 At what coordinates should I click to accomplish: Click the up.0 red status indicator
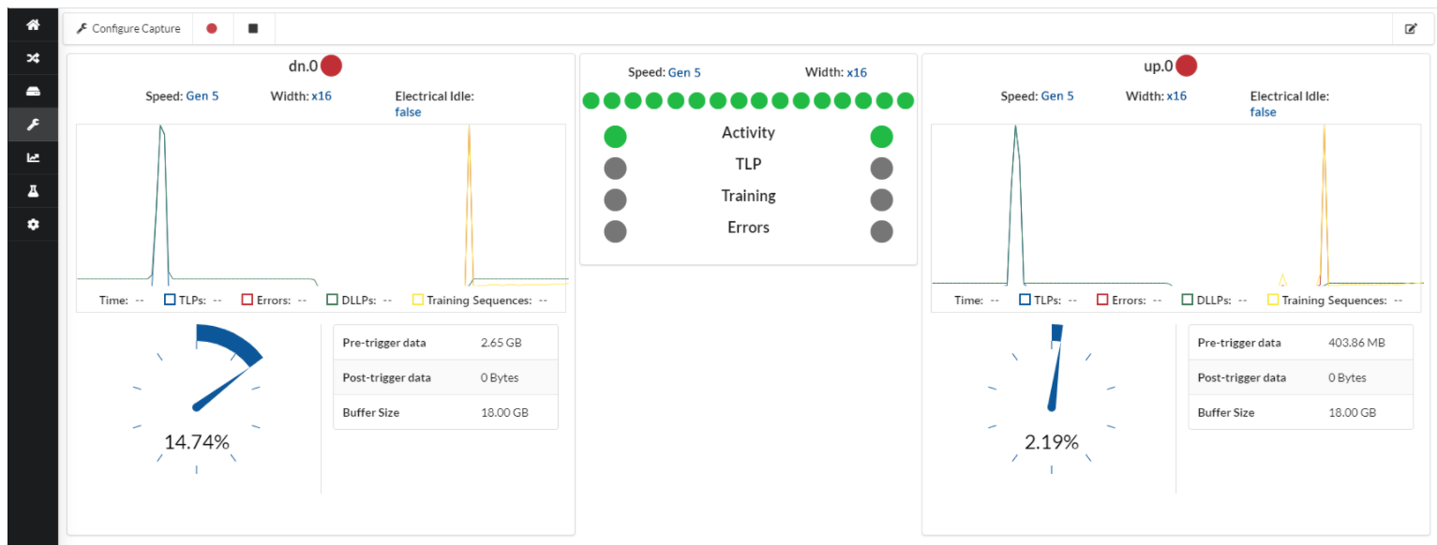coord(1187,66)
